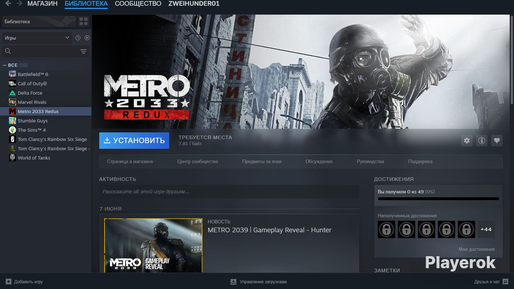Click the Metro 2033 Redux hero banner

301,71
